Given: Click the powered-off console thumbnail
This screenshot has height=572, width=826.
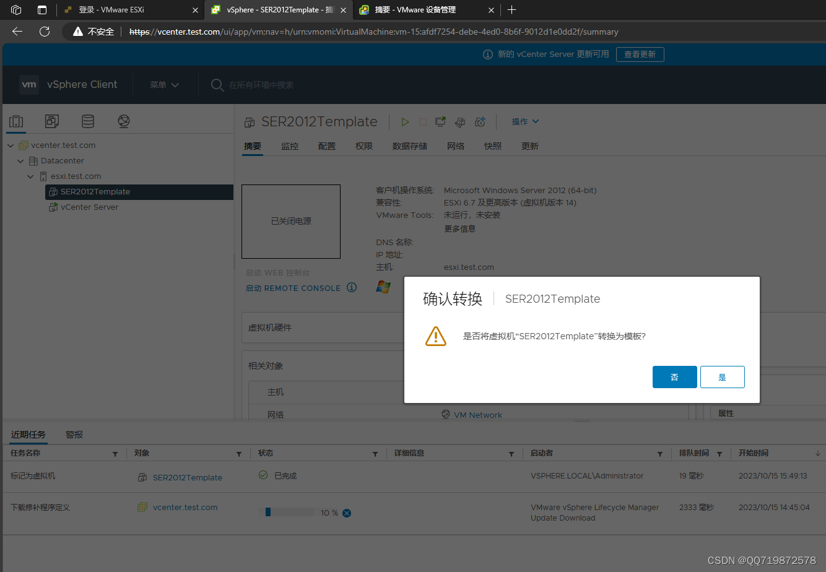Looking at the screenshot, I should [x=291, y=221].
